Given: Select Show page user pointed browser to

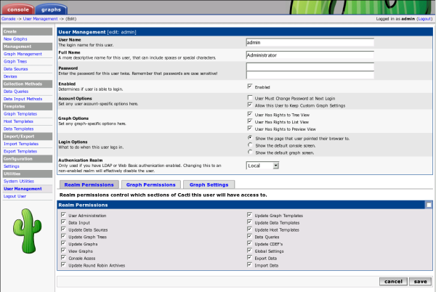Looking at the screenshot, I should click(250, 137).
